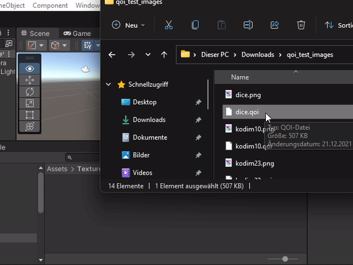
Task: Open Videos in the navigation pane
Action: (142, 173)
